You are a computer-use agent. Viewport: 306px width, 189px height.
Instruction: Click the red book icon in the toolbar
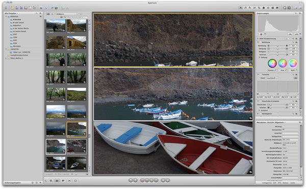26,8
